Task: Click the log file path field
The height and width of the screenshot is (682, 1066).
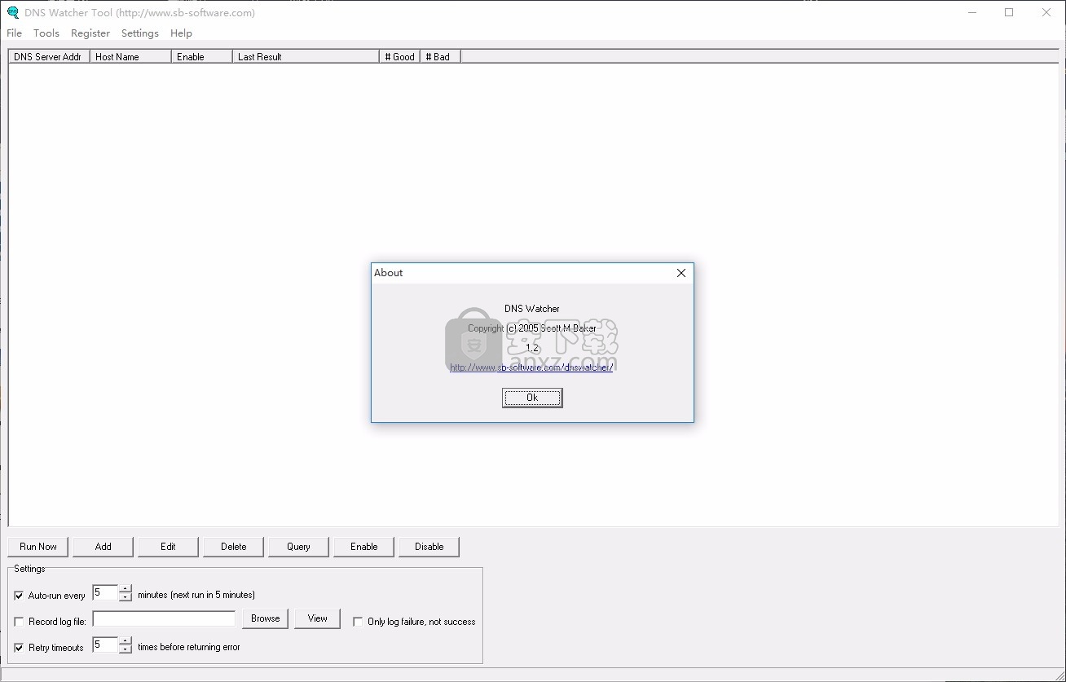Action: pos(164,619)
